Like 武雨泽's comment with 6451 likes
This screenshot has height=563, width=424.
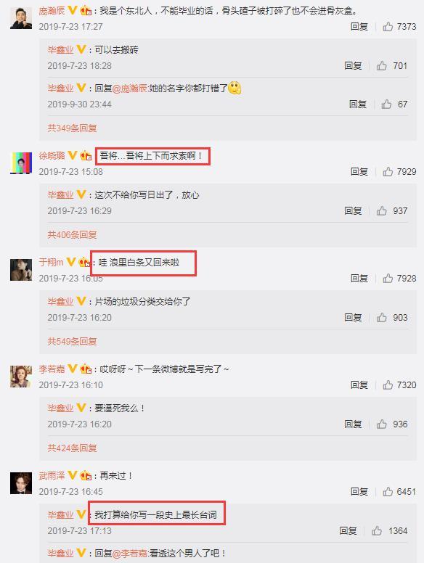388,492
